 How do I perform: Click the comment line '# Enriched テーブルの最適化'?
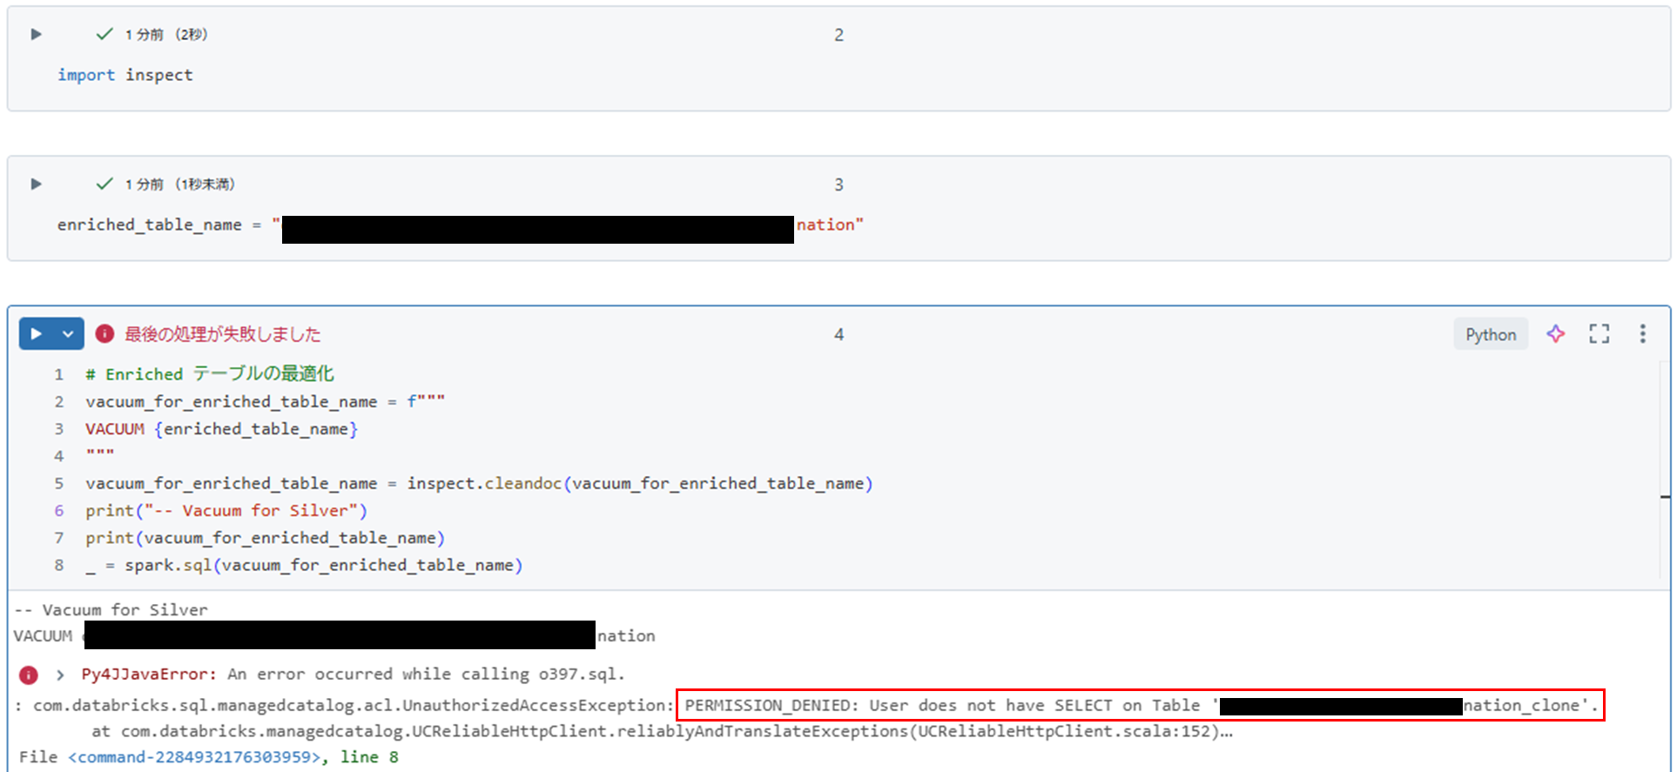[x=210, y=374]
